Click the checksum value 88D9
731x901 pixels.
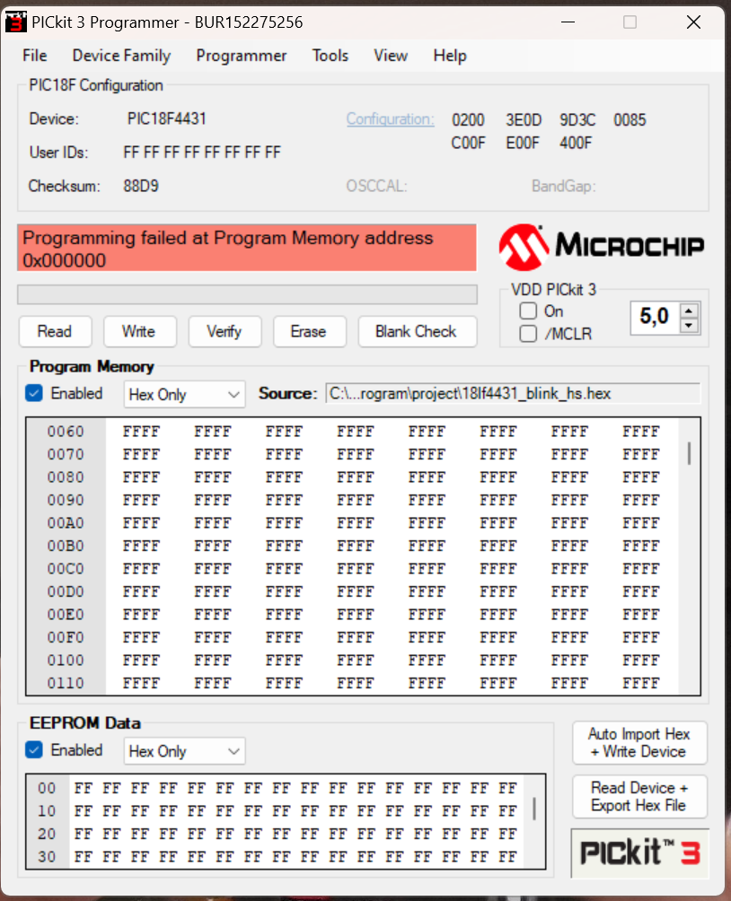tap(141, 186)
